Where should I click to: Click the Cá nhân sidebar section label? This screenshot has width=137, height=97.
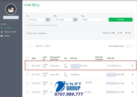click(3, 24)
